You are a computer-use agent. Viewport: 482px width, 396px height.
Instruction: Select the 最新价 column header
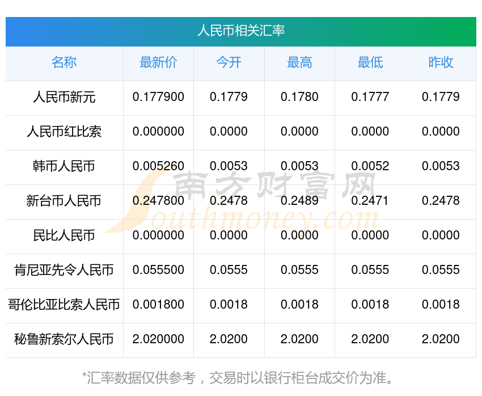158,62
